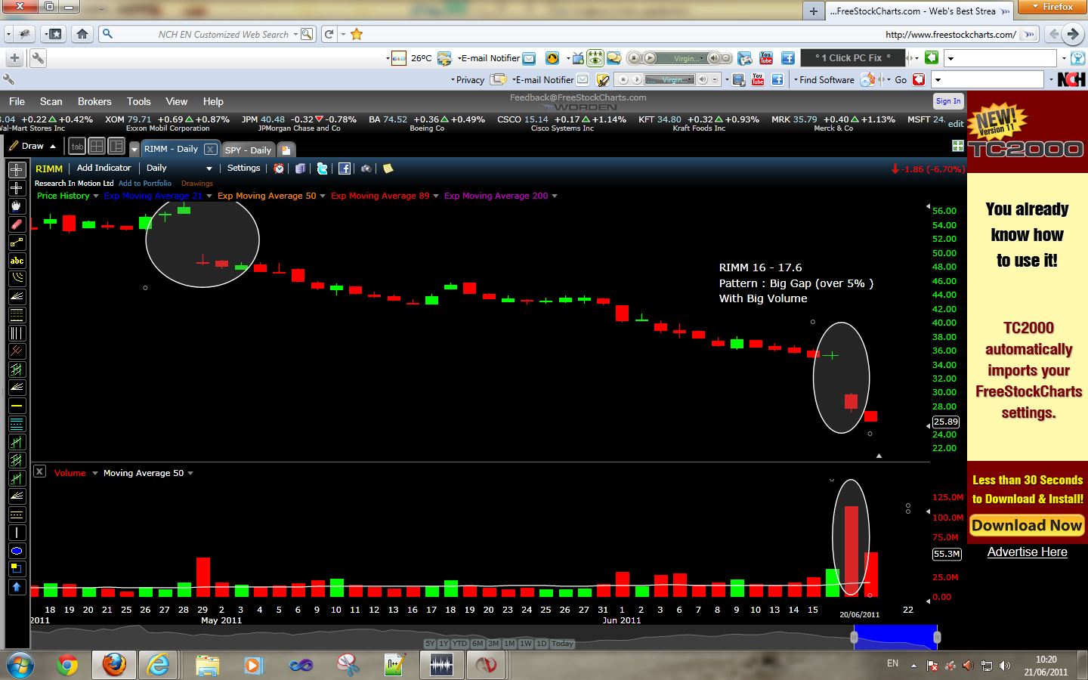1088x680 pixels.
Task: Open the Tools menu
Action: pyautogui.click(x=139, y=101)
